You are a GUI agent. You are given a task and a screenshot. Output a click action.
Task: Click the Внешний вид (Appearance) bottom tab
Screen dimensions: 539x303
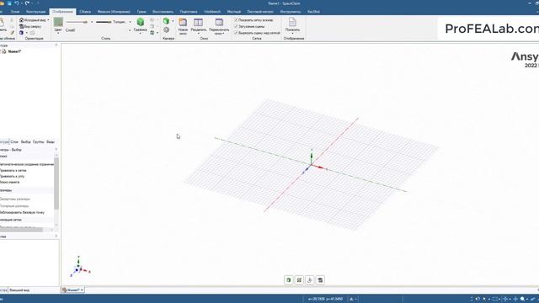click(19, 290)
